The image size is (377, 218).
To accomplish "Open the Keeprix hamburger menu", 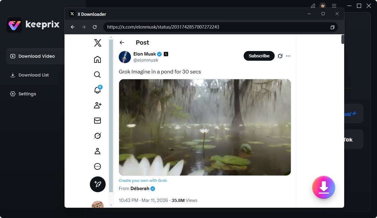I will point(334,5).
